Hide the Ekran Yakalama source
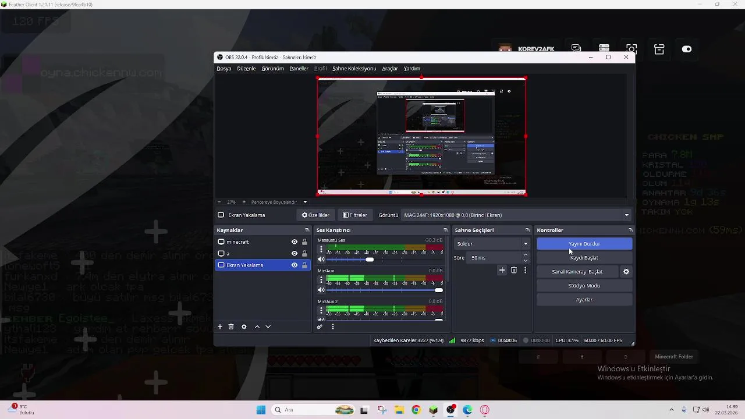Image resolution: width=745 pixels, height=419 pixels. tap(295, 265)
